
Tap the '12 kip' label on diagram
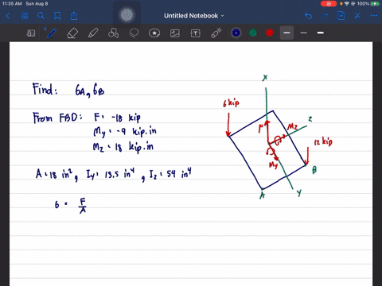click(x=323, y=141)
